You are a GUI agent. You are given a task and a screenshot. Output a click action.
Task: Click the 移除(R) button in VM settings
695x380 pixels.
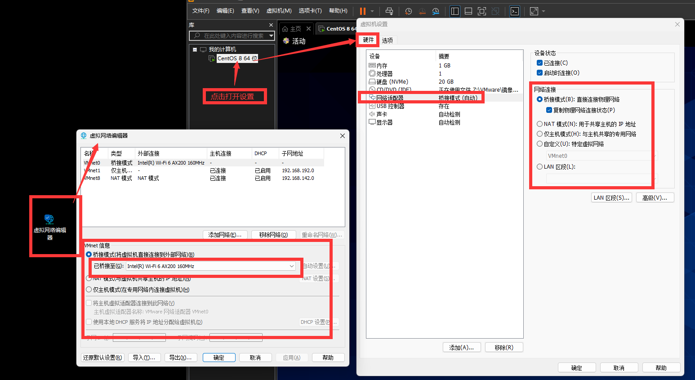click(504, 348)
